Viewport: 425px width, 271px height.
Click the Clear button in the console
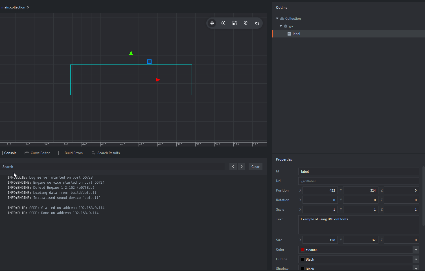pos(255,166)
